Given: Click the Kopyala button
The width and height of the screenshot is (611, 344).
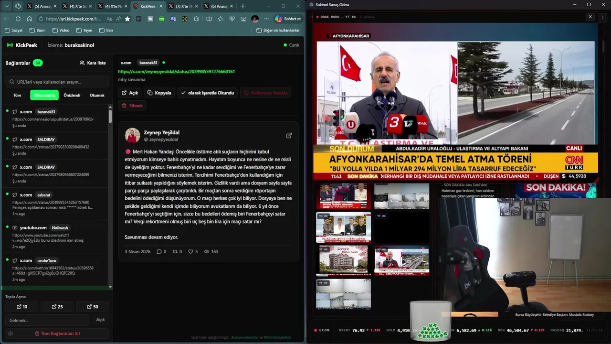Looking at the screenshot, I should [159, 93].
